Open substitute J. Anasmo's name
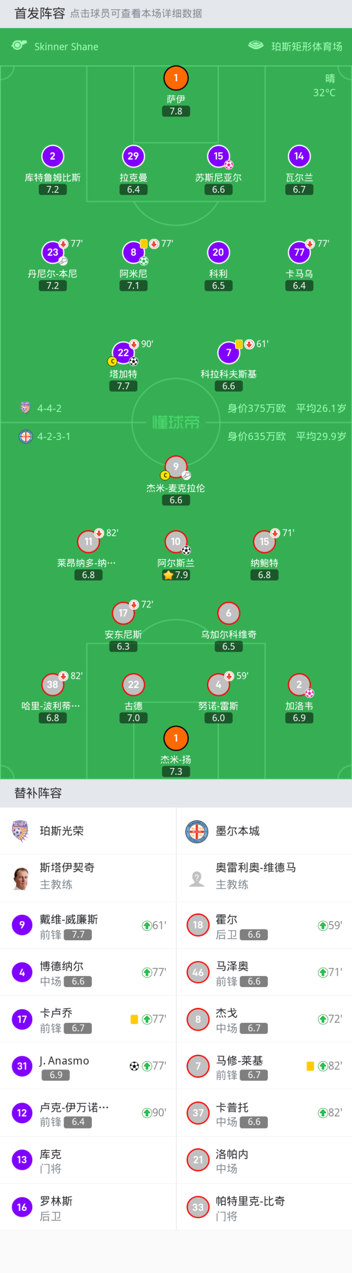This screenshot has width=352, height=1273. tap(64, 1061)
